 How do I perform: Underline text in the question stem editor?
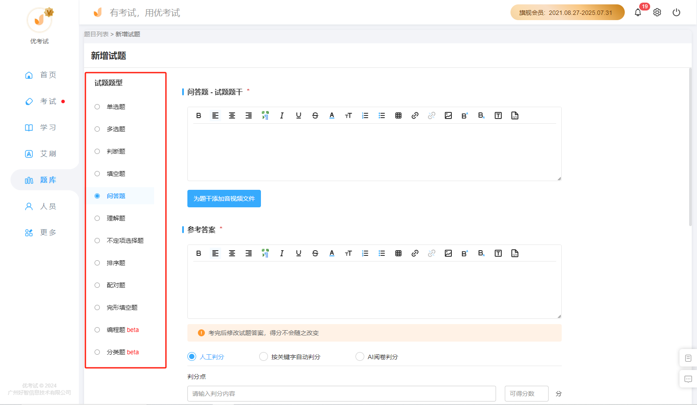click(299, 115)
